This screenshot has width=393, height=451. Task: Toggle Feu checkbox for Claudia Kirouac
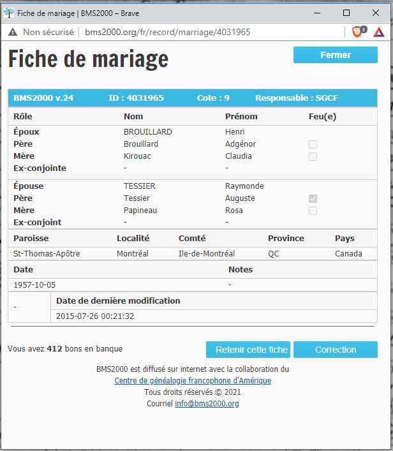point(313,156)
